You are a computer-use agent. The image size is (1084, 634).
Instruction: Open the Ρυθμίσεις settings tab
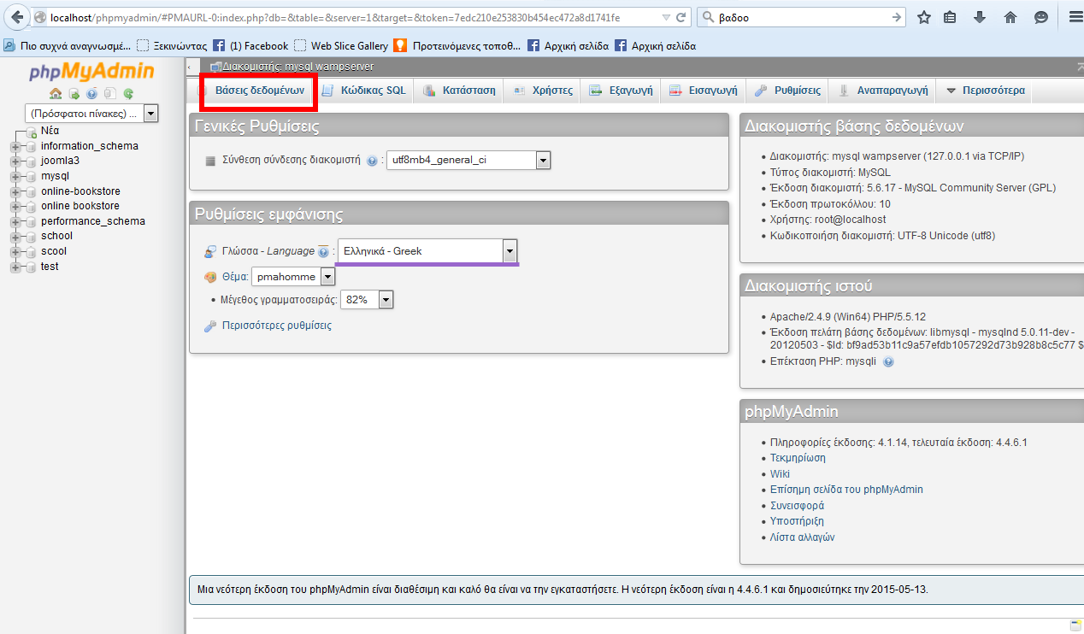[x=788, y=91]
